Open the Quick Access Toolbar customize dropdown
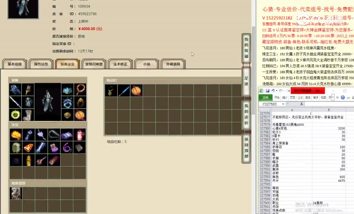This screenshot has height=214, width=354. tap(289, 91)
